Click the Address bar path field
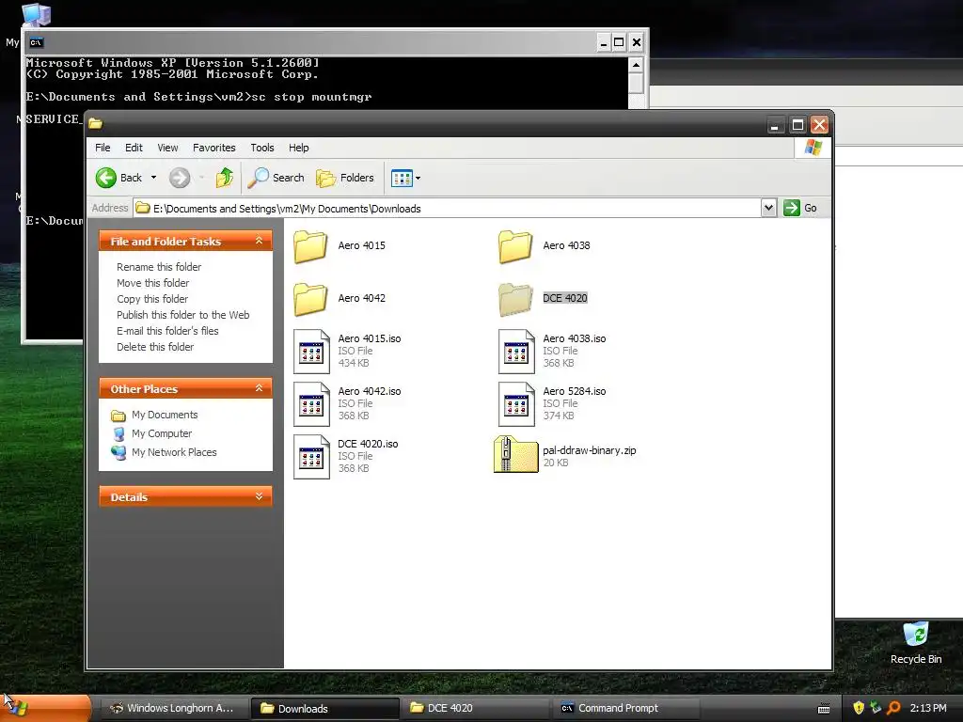Image resolution: width=963 pixels, height=722 pixels. [x=447, y=208]
